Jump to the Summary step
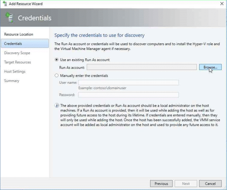The width and height of the screenshot is (227, 190). 12,81
